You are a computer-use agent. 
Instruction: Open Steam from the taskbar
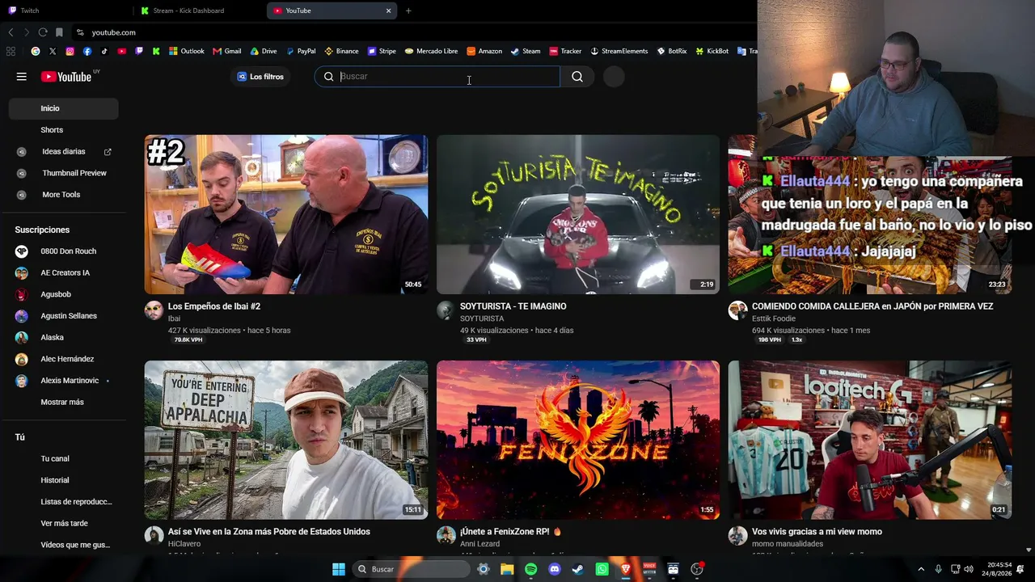click(x=578, y=569)
